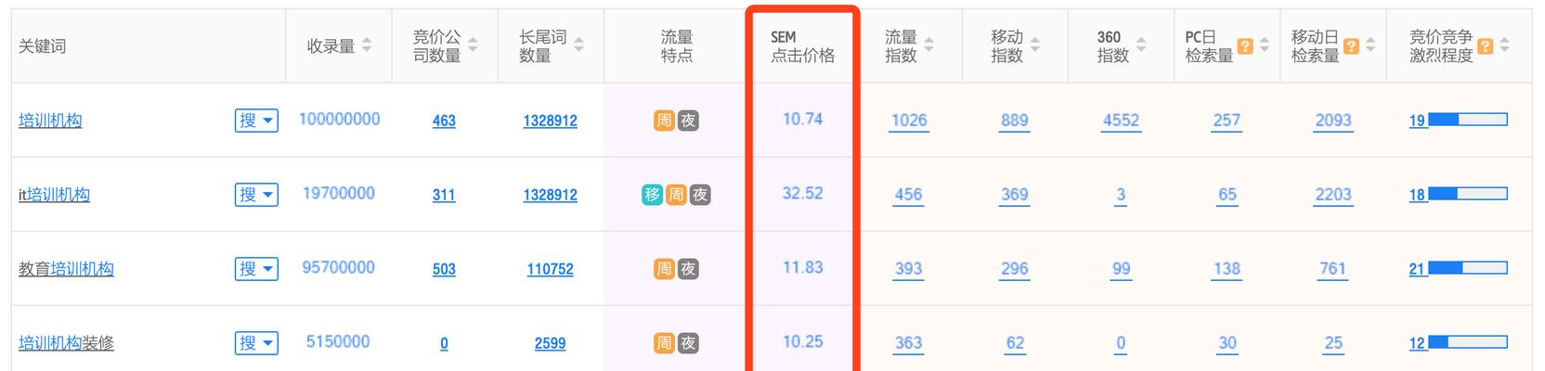This screenshot has width=1545, height=371.
Task: Click the 流量特点 column header
Action: coord(676,46)
